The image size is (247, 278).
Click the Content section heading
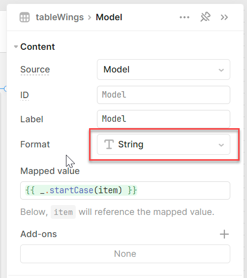(37, 47)
